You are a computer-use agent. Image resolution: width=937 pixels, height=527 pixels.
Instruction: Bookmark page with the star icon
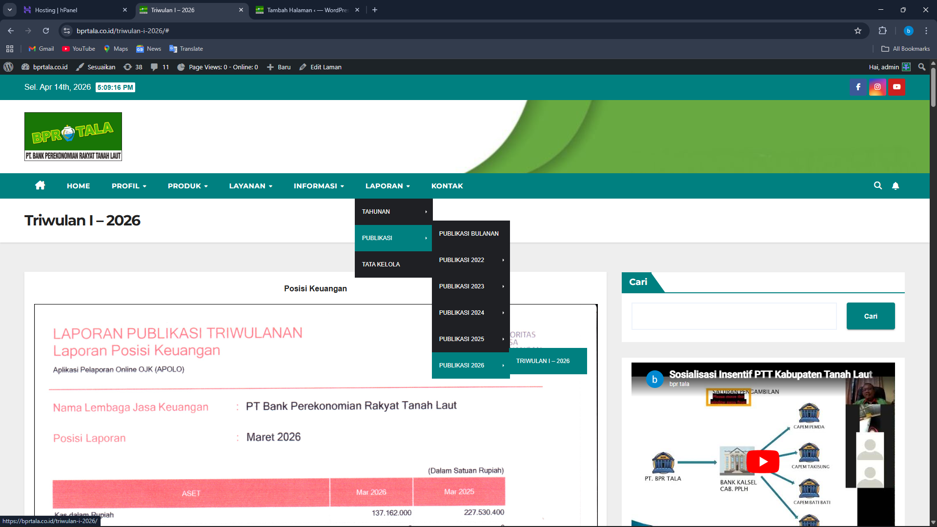click(x=858, y=31)
